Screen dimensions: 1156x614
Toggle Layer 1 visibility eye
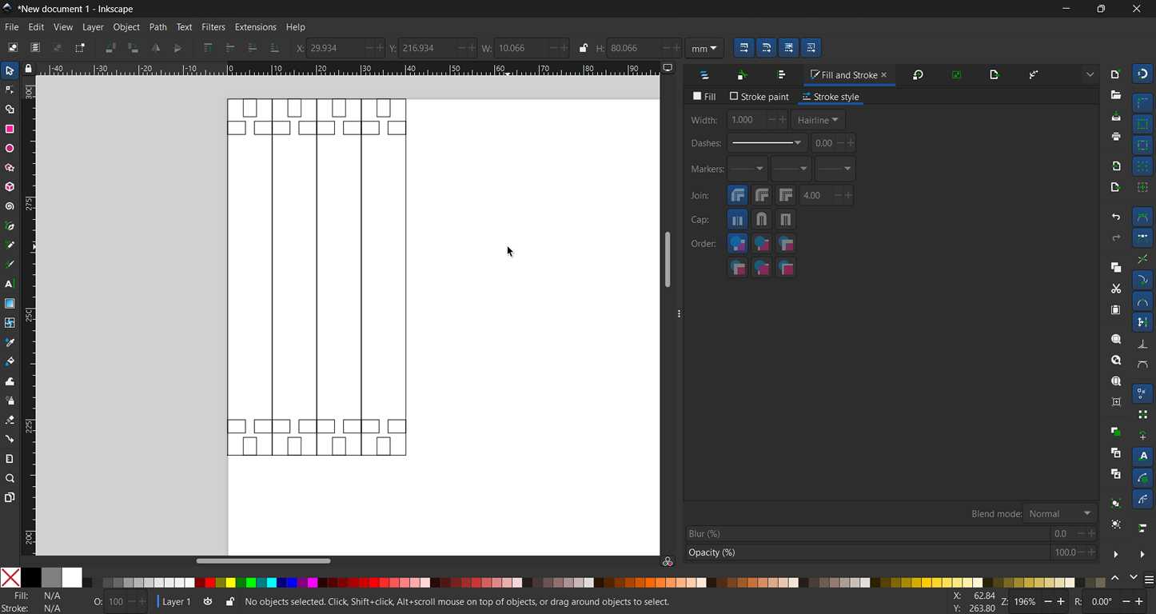tap(208, 602)
